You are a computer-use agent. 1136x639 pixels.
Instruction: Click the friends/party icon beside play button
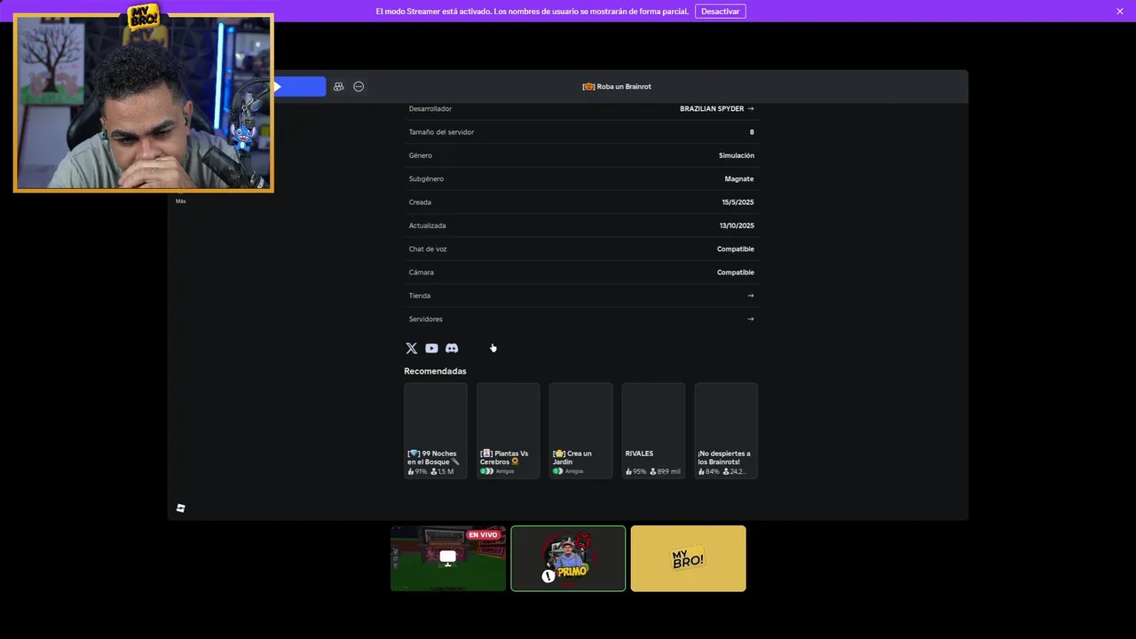[338, 86]
